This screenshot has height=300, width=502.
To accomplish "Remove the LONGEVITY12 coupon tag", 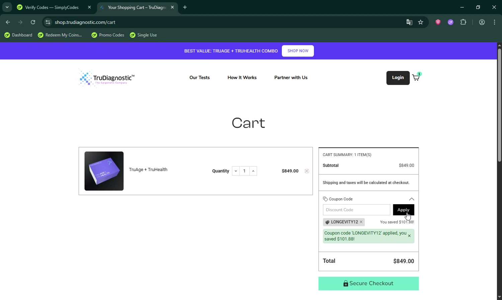I will click(x=361, y=222).
